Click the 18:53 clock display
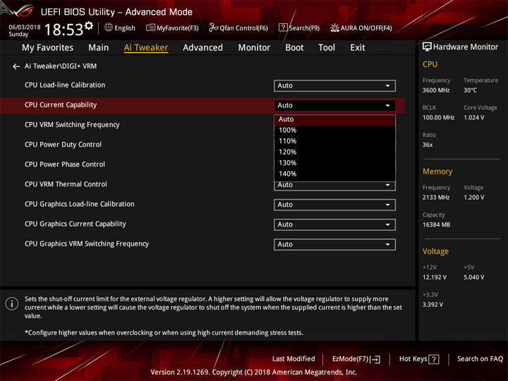The height and width of the screenshot is (381, 508). coord(64,30)
